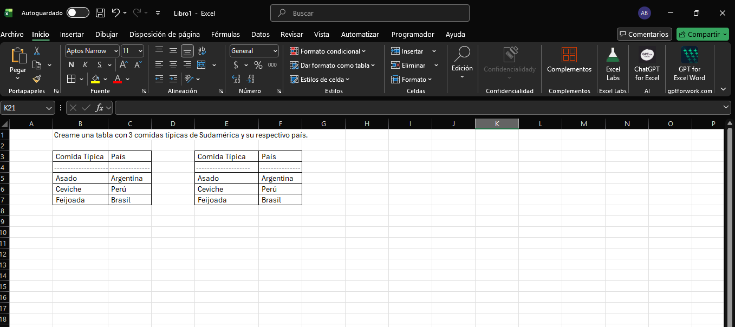This screenshot has width=735, height=327.
Task: Toggle top vertical alignment
Action: [x=159, y=51]
